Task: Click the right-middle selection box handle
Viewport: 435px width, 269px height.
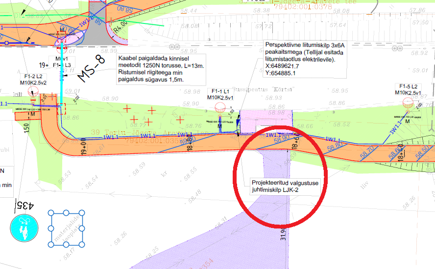Action: tap(81, 228)
